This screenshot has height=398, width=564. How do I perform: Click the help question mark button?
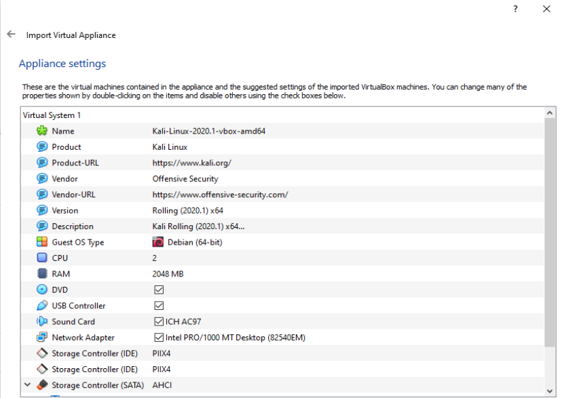[516, 9]
